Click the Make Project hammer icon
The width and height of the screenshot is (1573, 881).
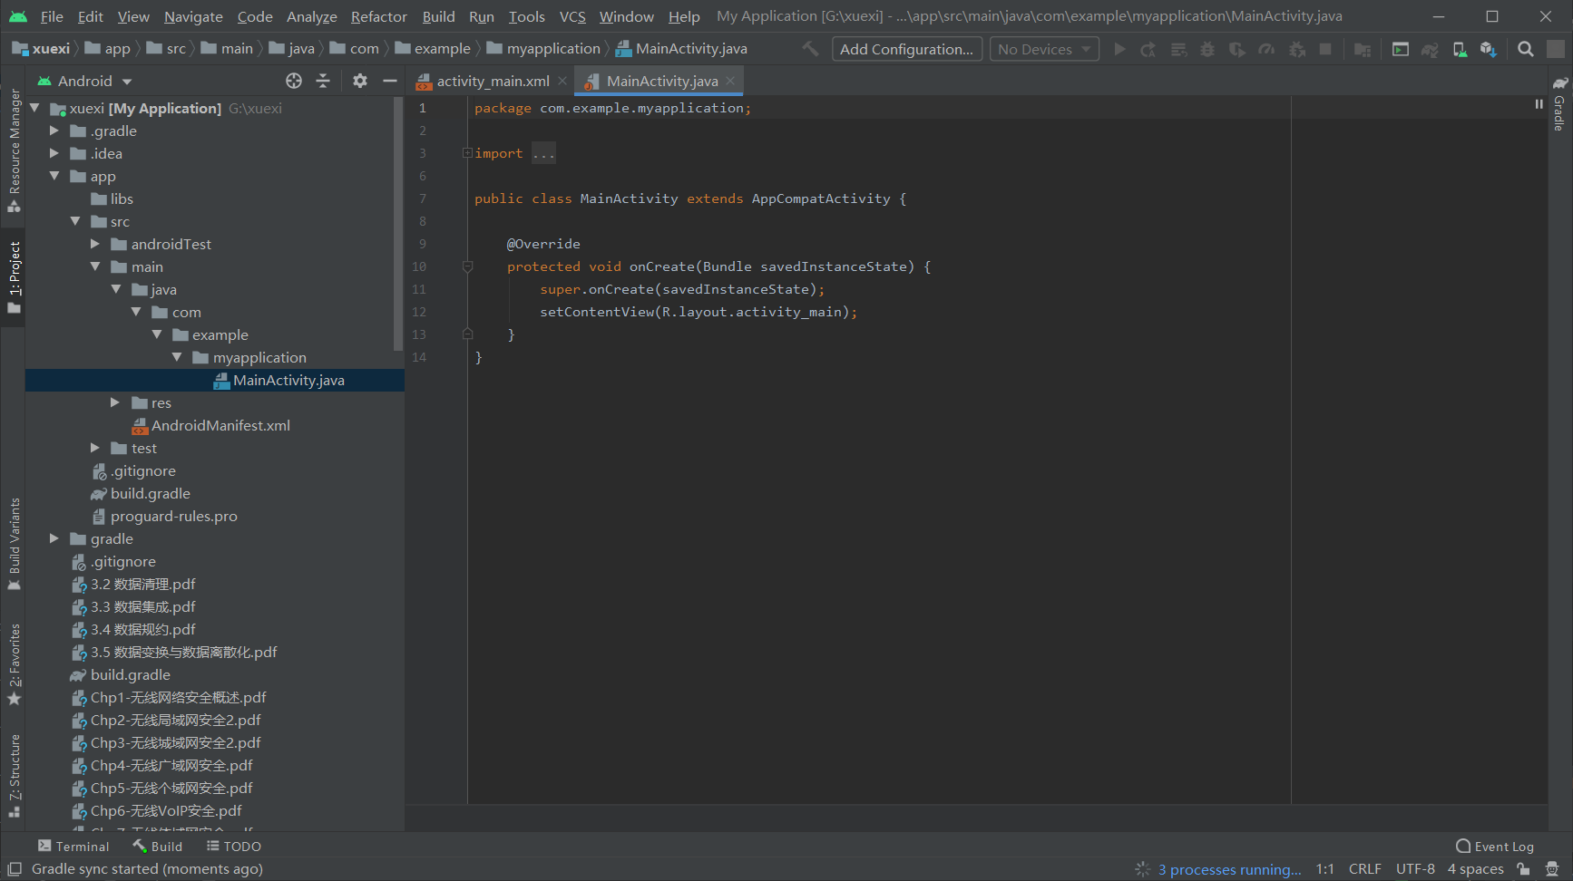click(810, 49)
